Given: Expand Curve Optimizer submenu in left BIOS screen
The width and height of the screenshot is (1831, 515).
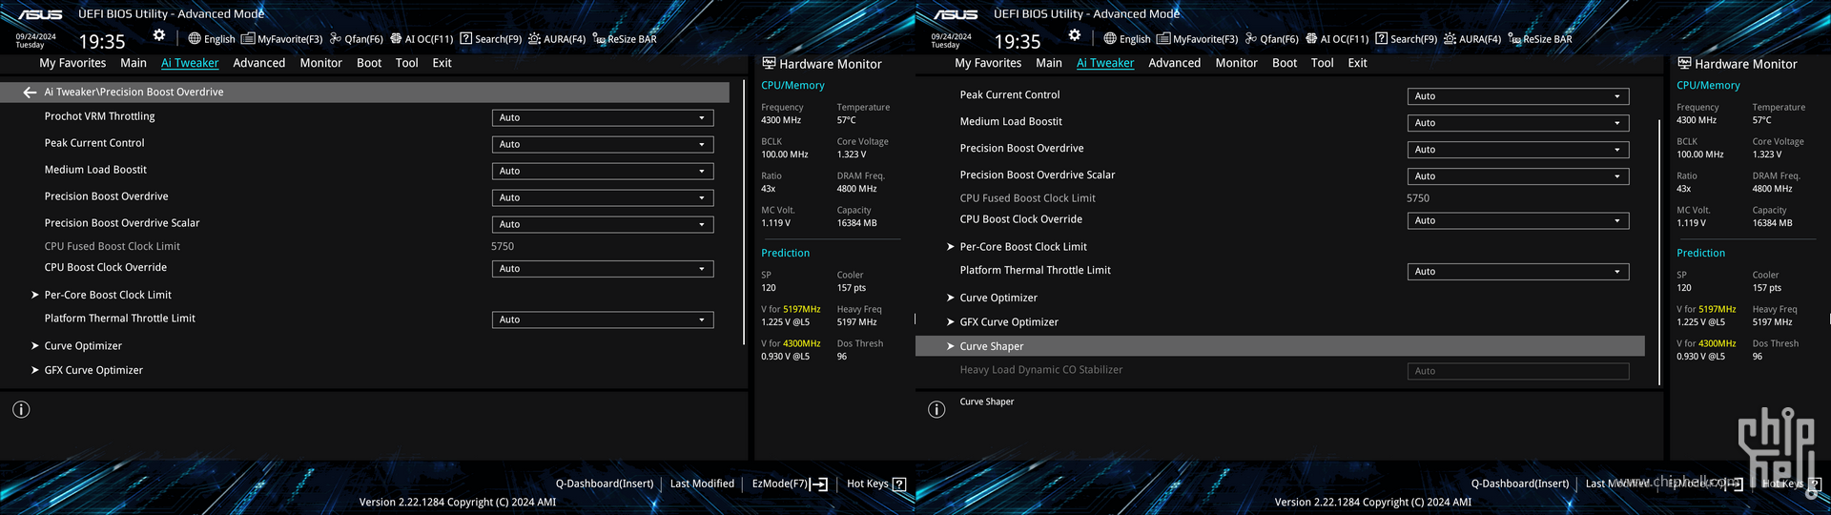Looking at the screenshot, I should [77, 346].
